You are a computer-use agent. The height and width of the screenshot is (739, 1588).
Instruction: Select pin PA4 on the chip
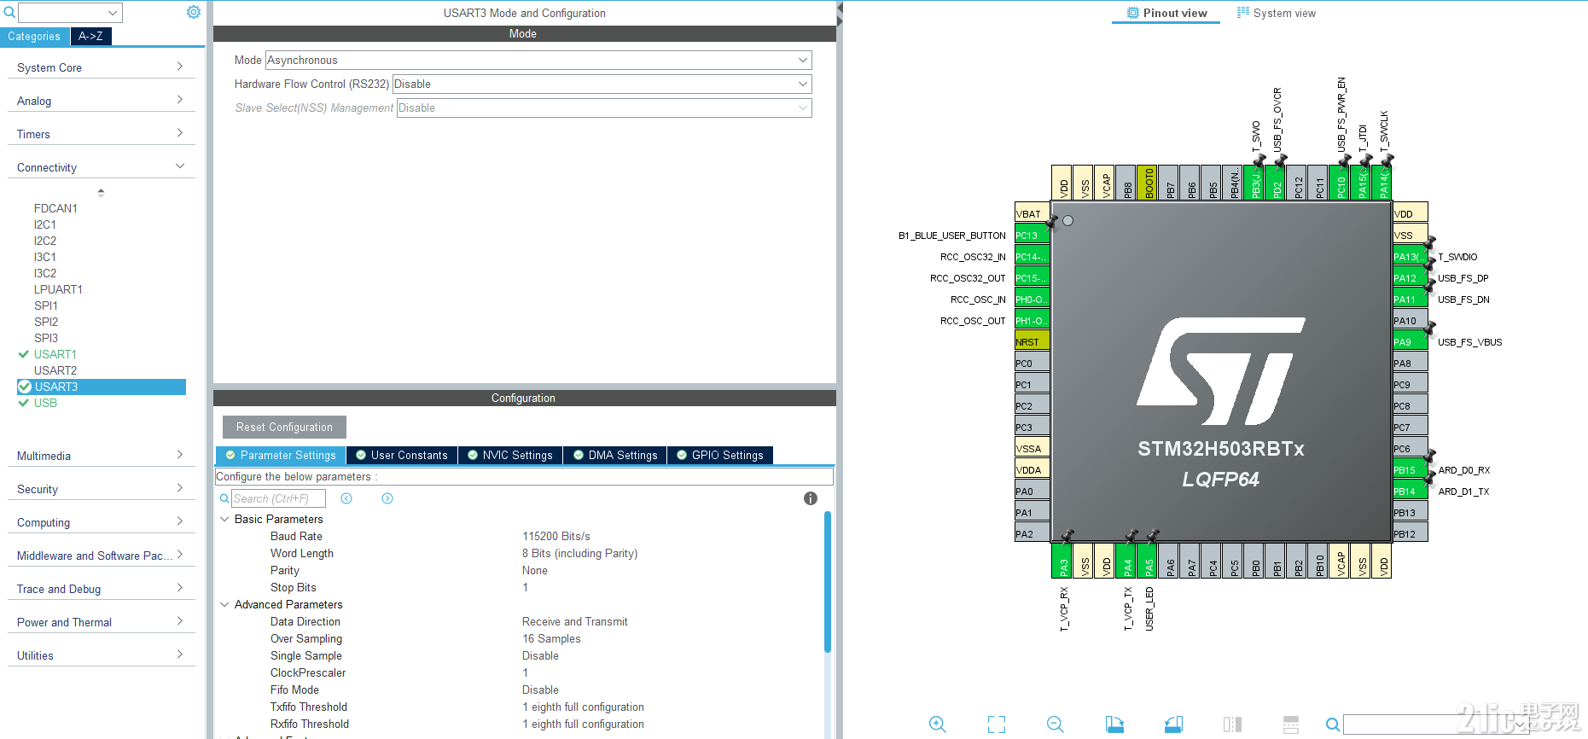click(1126, 562)
